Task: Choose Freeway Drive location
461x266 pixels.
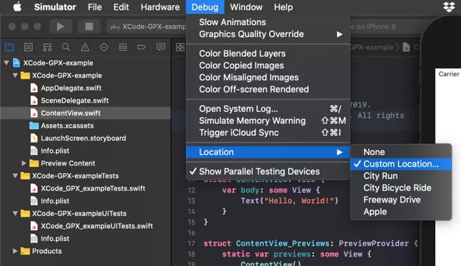Action: coord(392,199)
